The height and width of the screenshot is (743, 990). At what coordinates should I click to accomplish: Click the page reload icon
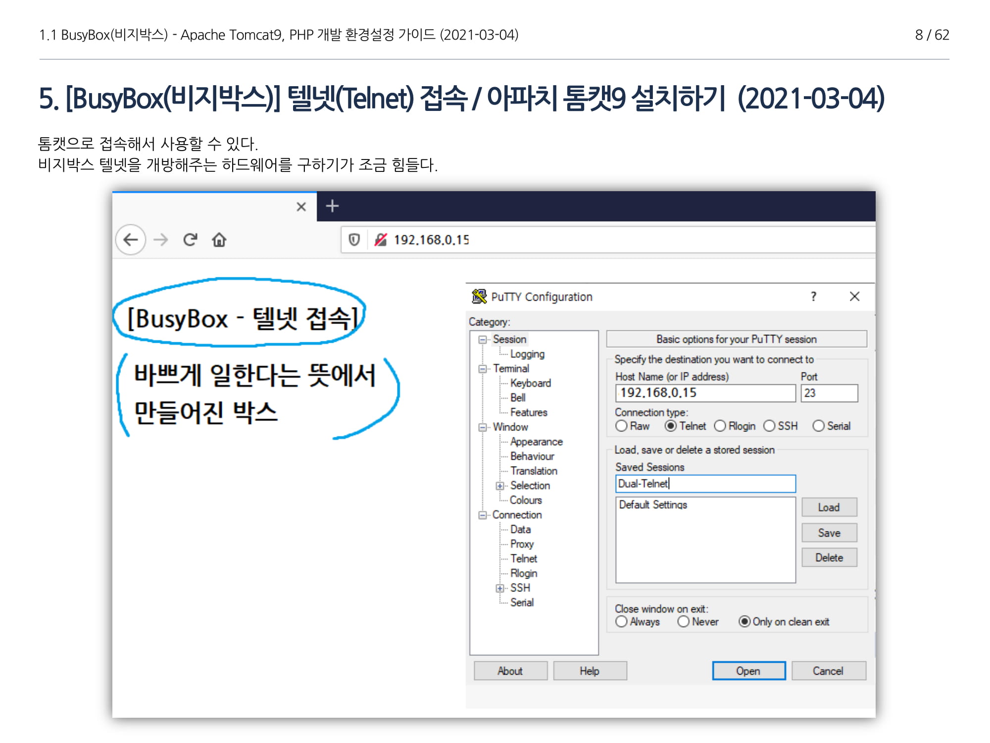[x=190, y=240]
